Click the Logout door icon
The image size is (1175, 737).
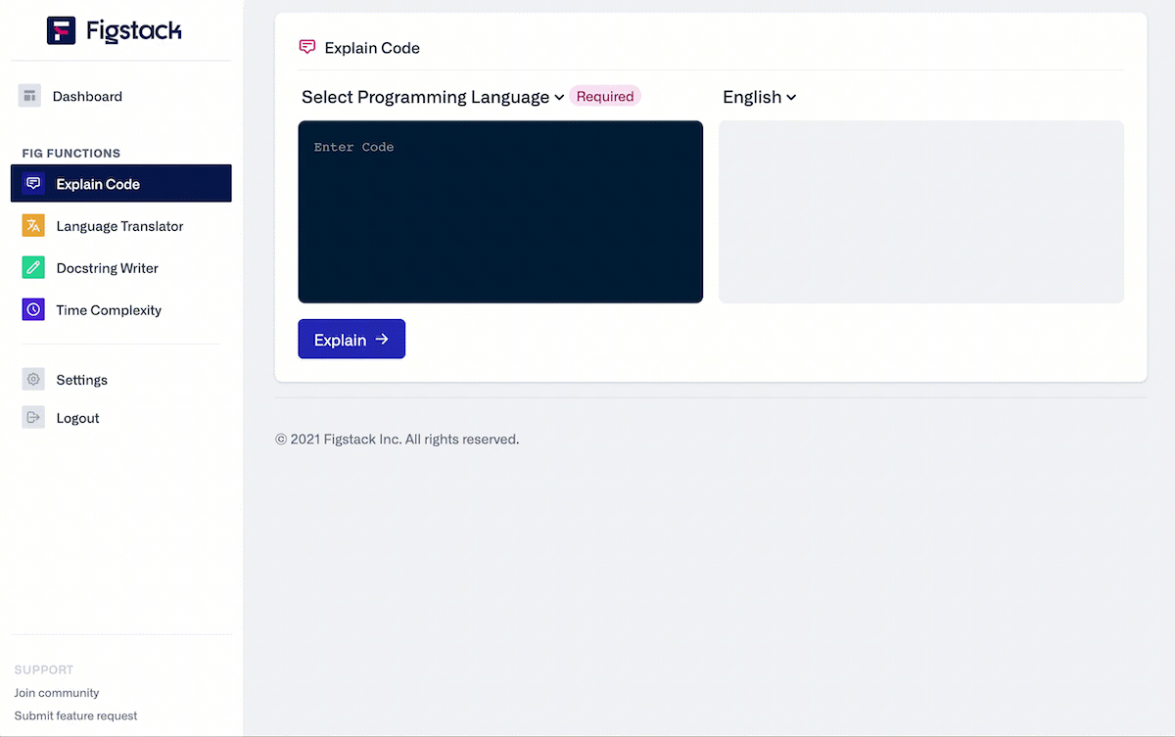point(33,418)
